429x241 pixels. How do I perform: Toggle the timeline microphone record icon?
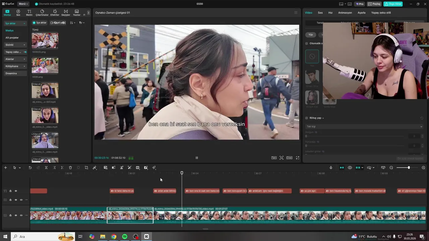pos(331,168)
